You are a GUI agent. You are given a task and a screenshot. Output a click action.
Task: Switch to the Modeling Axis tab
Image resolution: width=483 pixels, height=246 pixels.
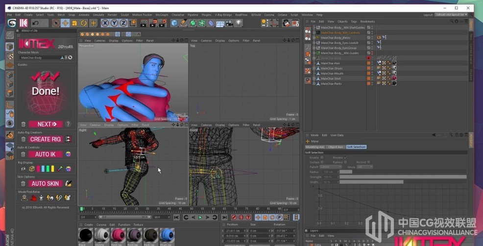[315, 147]
